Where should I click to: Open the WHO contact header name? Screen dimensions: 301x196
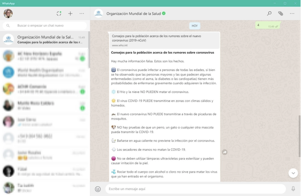(134, 14)
